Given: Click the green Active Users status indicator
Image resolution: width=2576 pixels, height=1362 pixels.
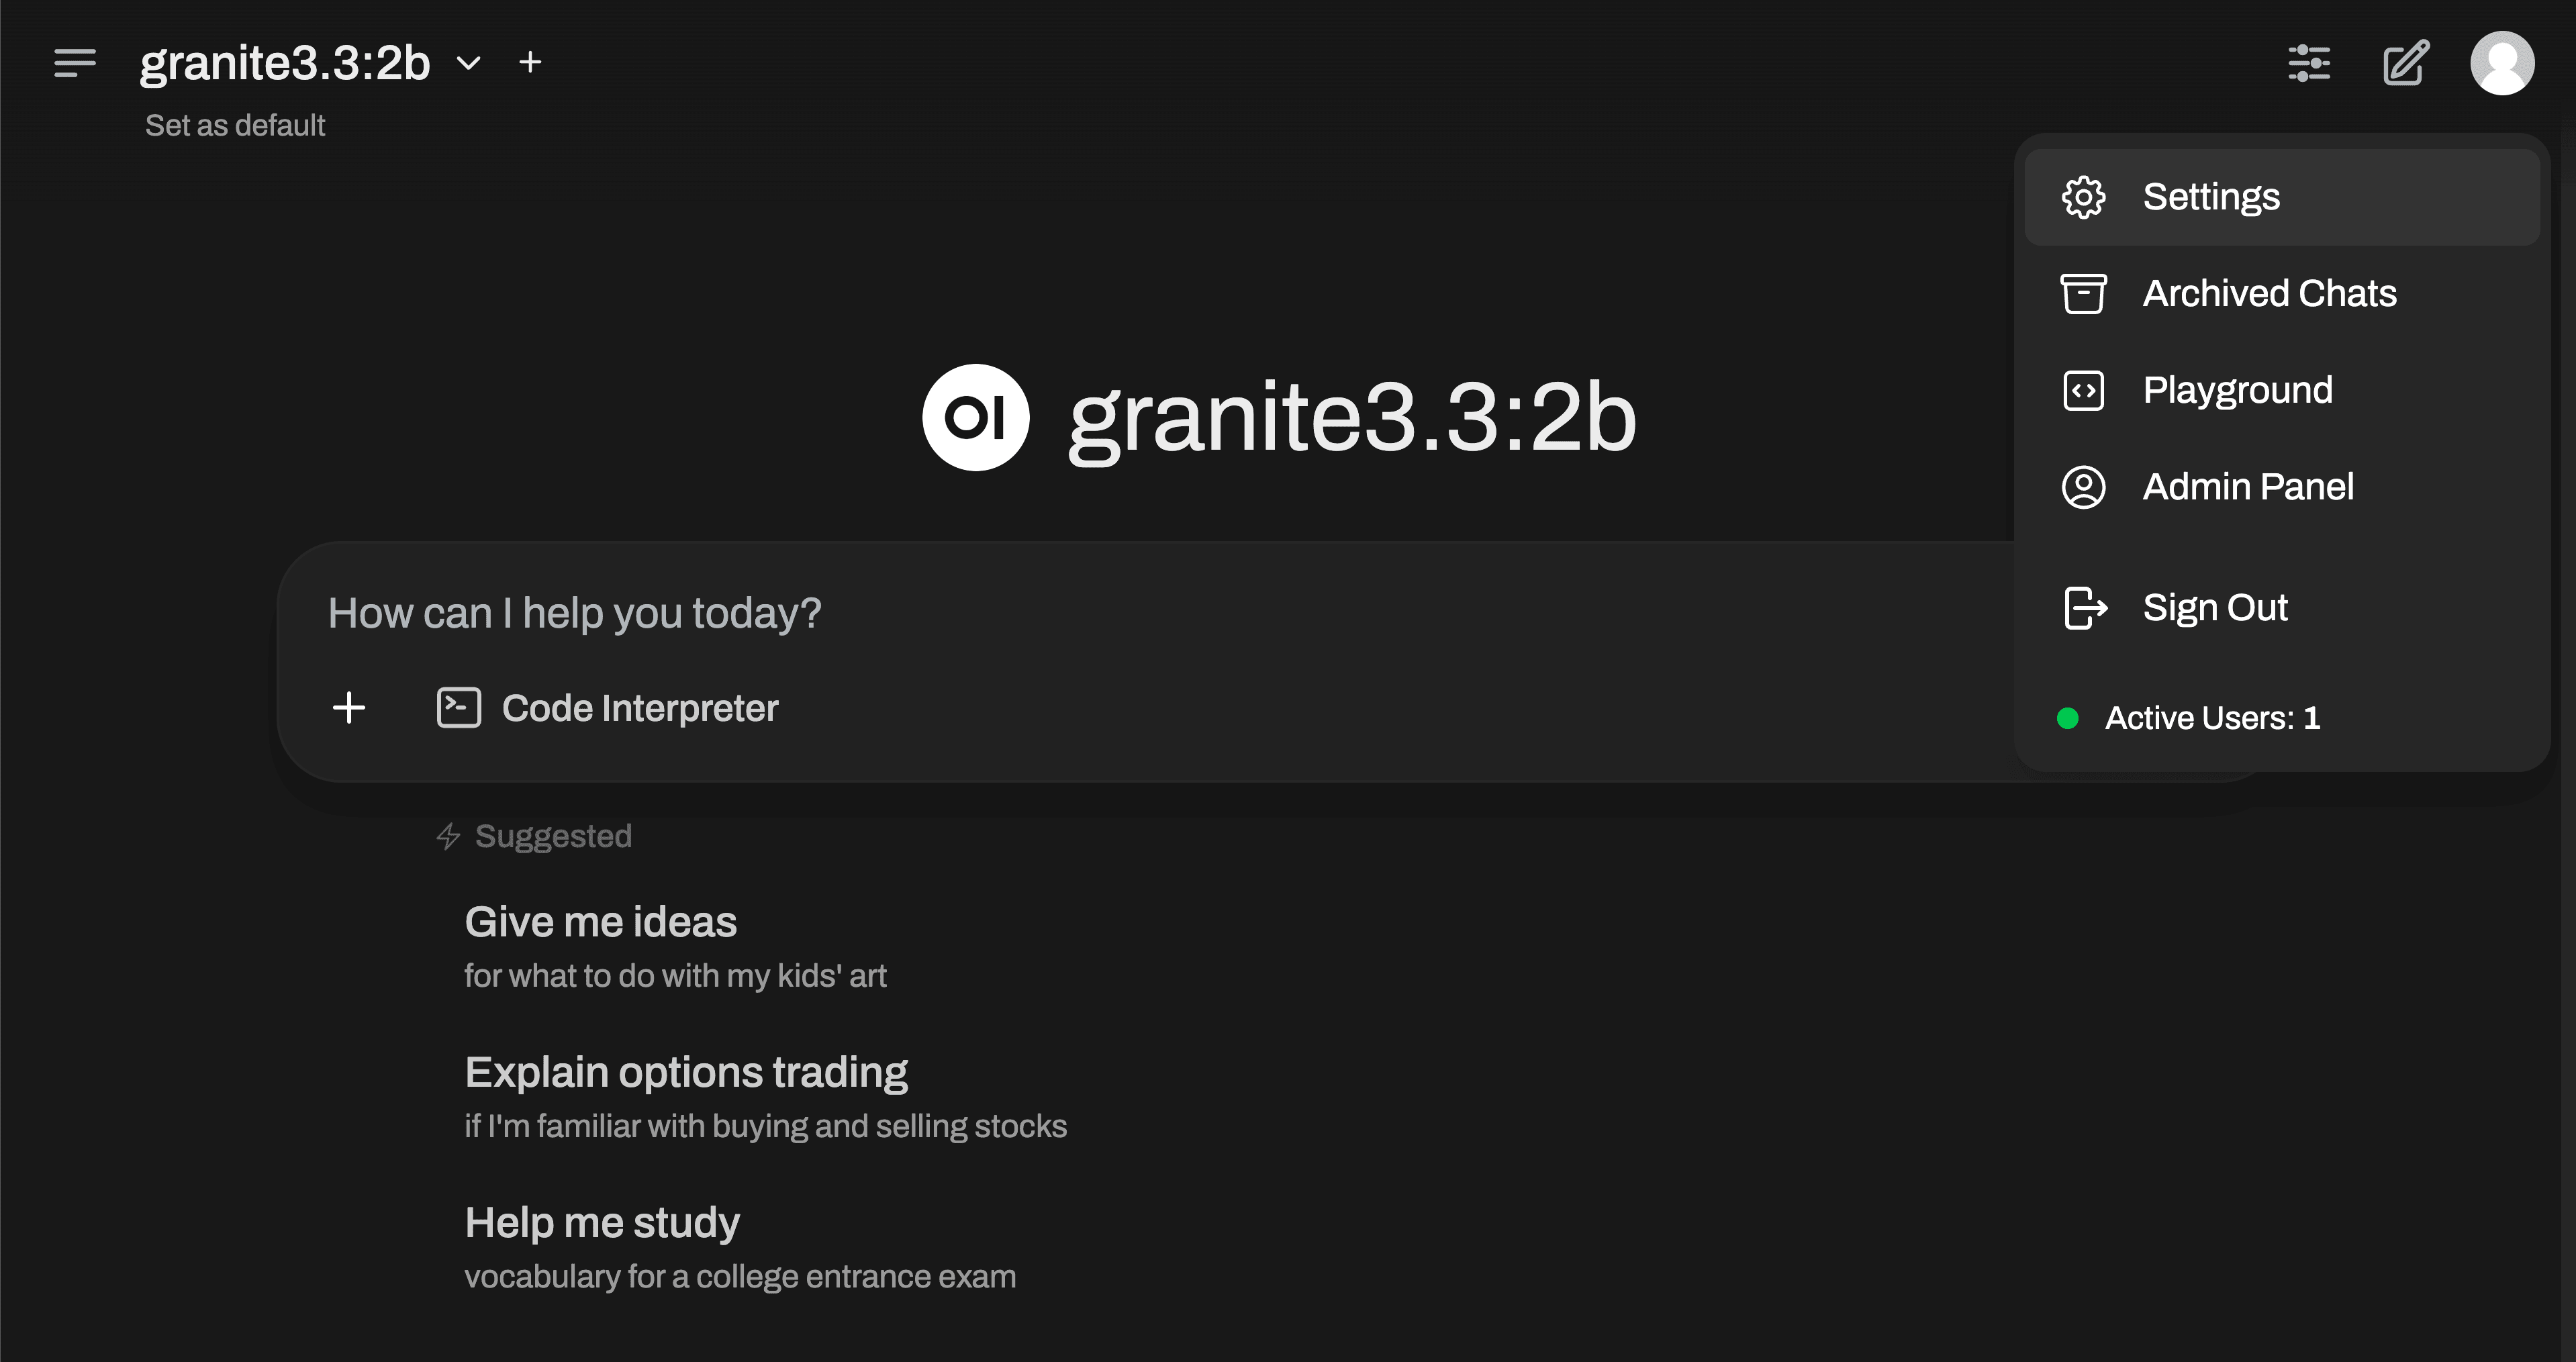Looking at the screenshot, I should 2067,717.
